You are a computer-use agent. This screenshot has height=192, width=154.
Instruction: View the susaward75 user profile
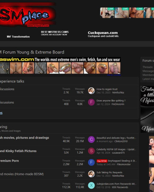click(118, 153)
